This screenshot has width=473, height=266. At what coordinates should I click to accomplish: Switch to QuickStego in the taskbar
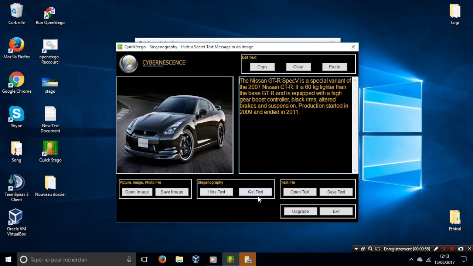(x=230, y=260)
